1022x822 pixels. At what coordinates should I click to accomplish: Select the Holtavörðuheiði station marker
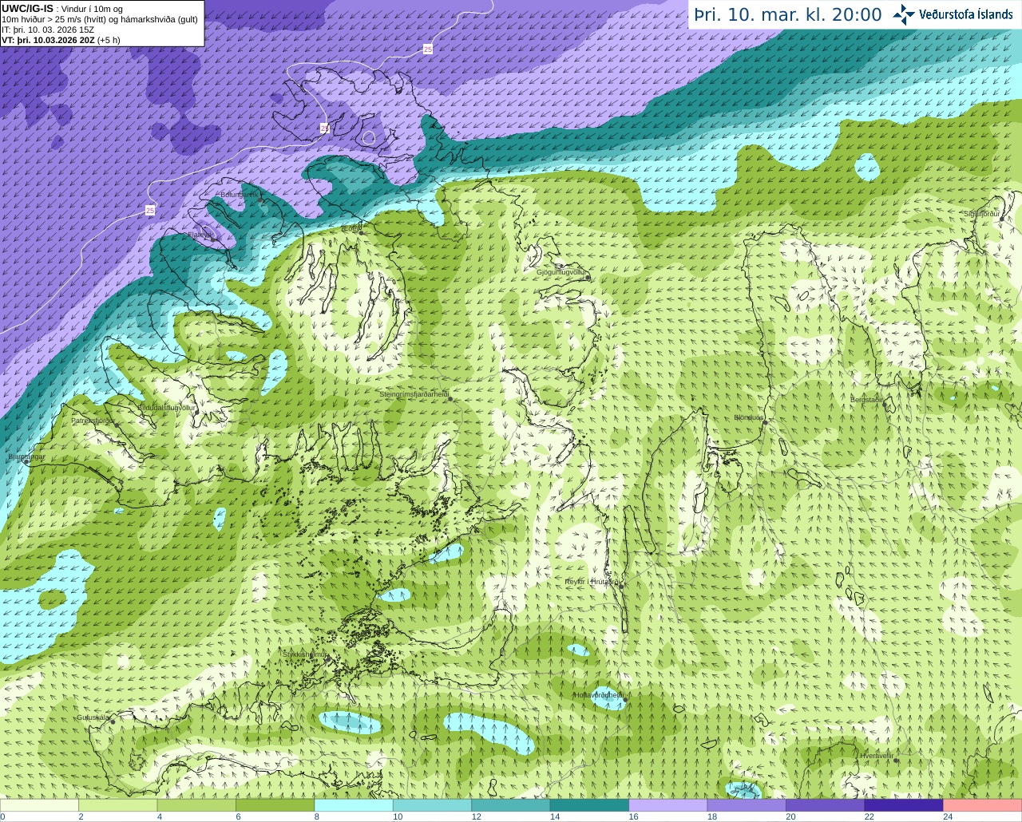pos(625,700)
